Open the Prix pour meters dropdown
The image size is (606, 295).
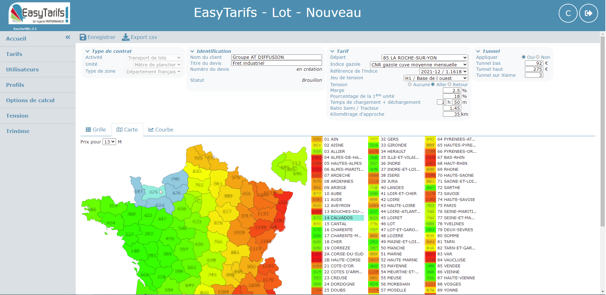point(109,142)
